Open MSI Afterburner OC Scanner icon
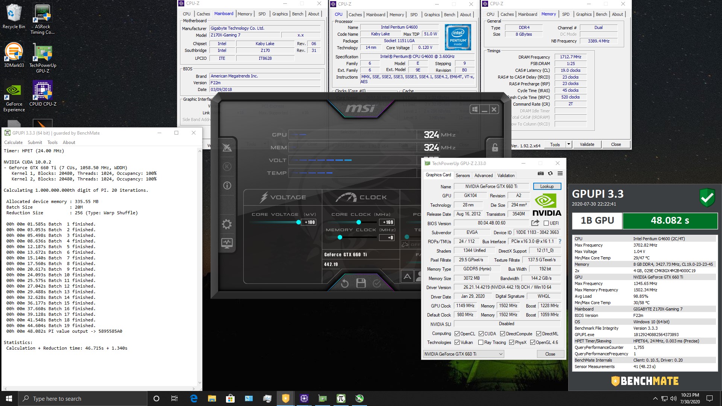The image size is (722, 406). 227,148
